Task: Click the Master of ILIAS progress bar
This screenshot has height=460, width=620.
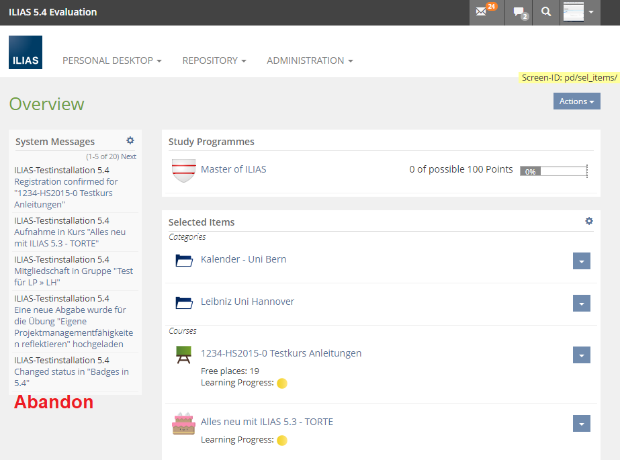Action: coord(553,171)
